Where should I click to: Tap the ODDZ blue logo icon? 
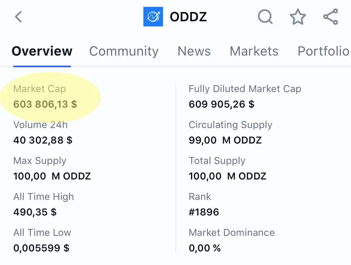pos(153,16)
